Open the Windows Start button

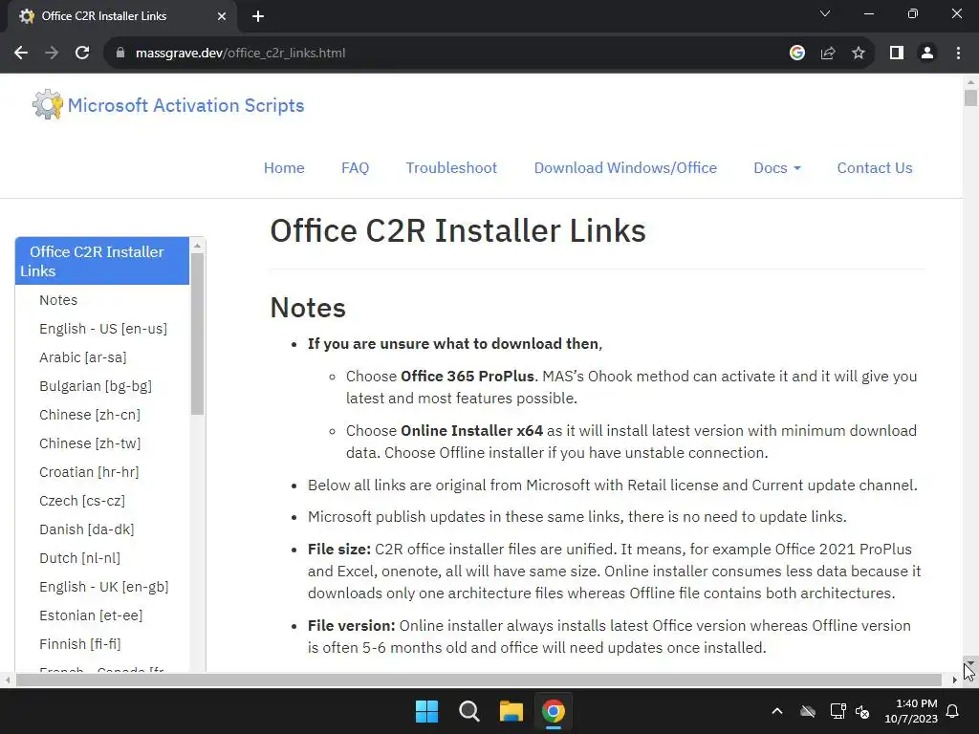pyautogui.click(x=427, y=711)
